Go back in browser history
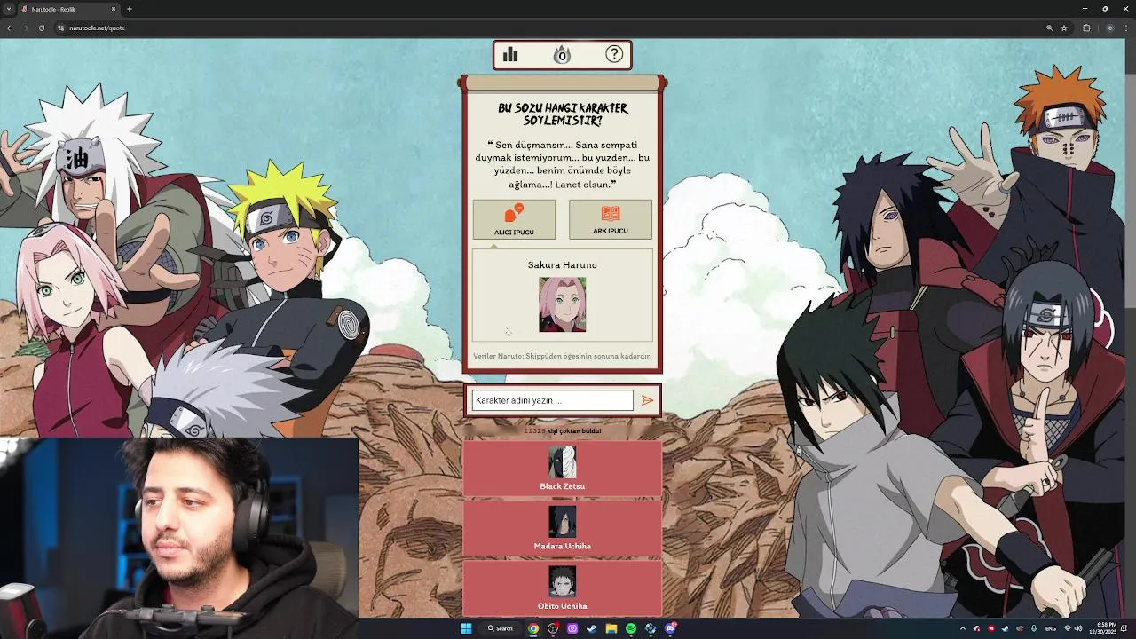 pos(10,28)
